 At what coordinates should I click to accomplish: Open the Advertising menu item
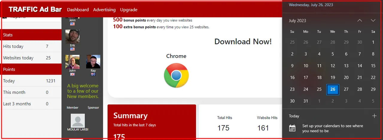pos(104,10)
